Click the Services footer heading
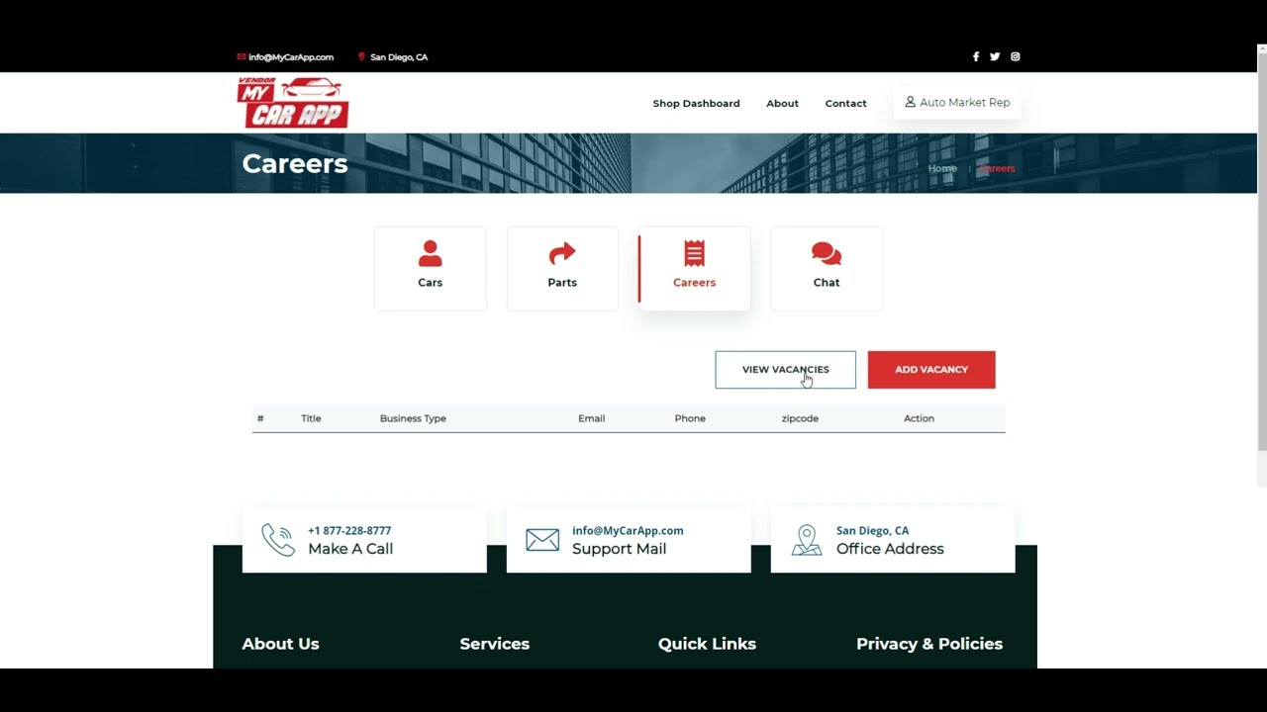Image resolution: width=1267 pixels, height=712 pixels. (x=494, y=644)
